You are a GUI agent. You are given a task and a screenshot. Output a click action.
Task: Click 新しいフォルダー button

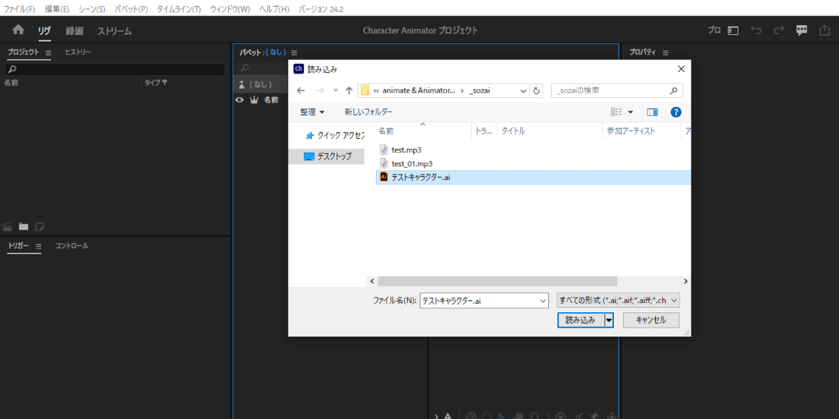(368, 112)
